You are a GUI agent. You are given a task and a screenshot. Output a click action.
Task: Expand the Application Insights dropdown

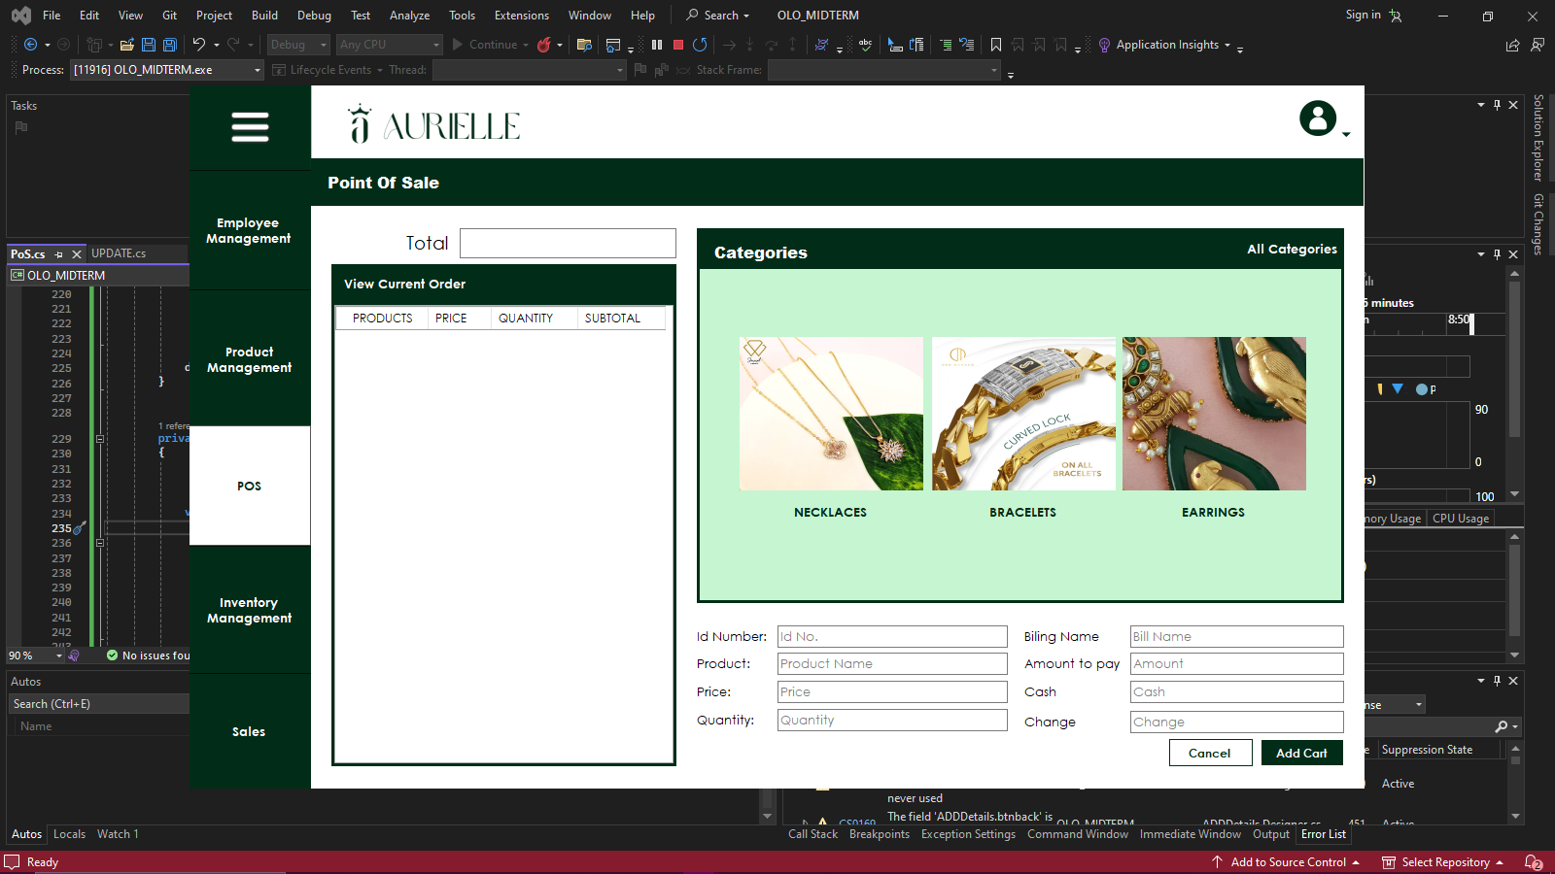(1227, 45)
